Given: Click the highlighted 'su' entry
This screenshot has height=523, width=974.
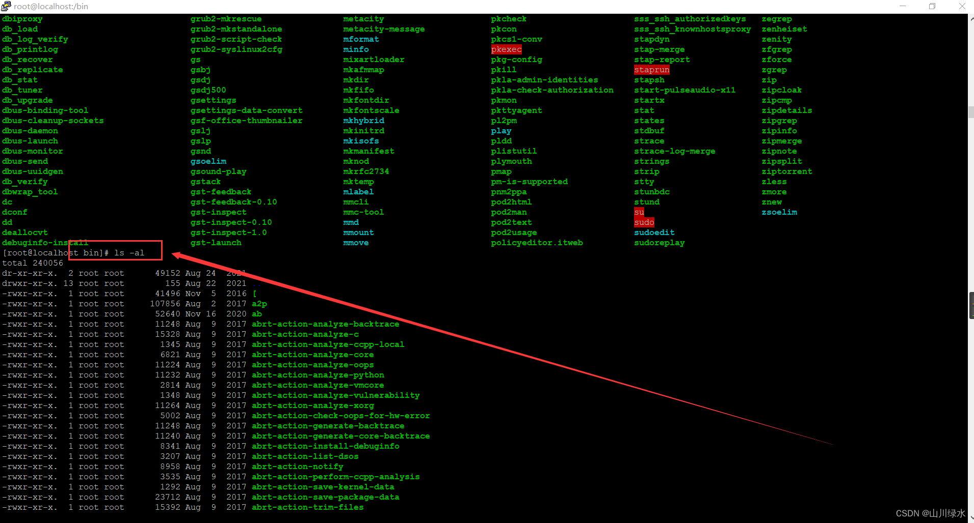Looking at the screenshot, I should 639,212.
